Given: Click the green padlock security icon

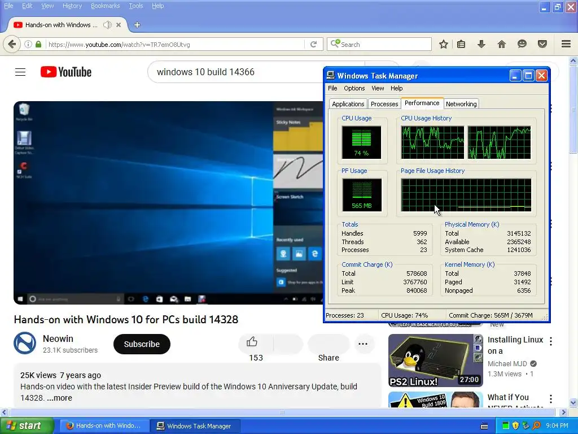Looking at the screenshot, I should point(38,44).
